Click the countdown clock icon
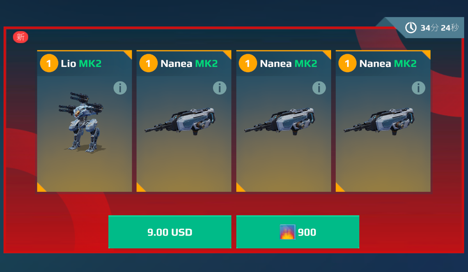 click(x=411, y=28)
